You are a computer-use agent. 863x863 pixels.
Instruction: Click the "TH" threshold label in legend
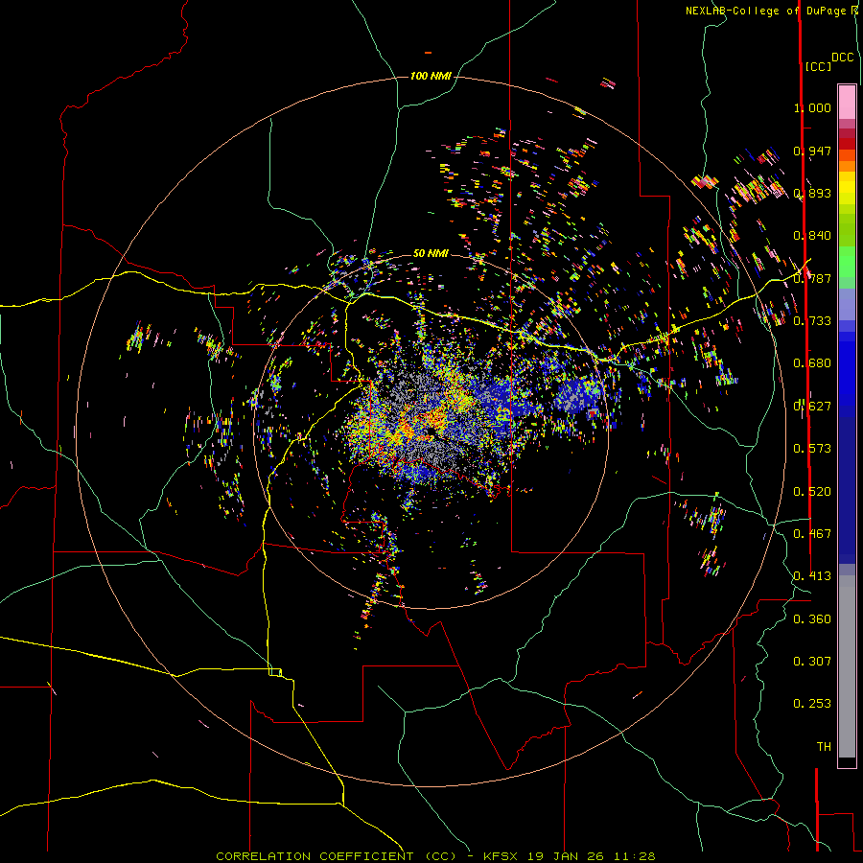pos(824,747)
